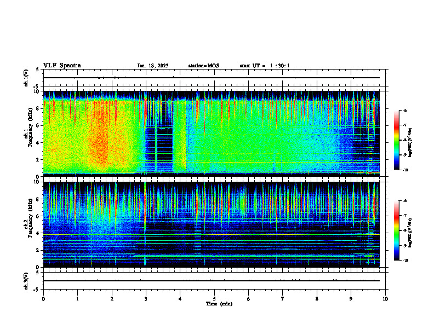Viewport: 434px width, 335px height.
Task: Click the ch.1 color scale bar
Action: point(396,140)
